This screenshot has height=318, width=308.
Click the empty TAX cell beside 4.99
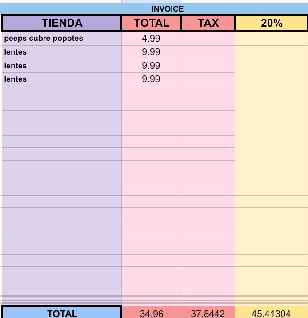[208, 39]
